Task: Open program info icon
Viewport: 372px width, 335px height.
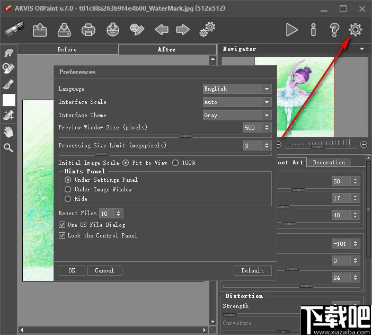Action: click(x=313, y=30)
